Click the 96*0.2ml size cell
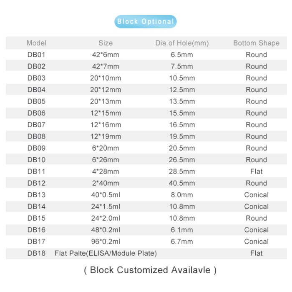 tap(106, 242)
